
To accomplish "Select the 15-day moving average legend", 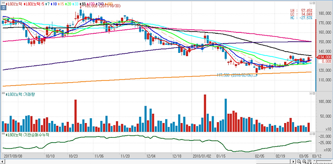I will (x=61, y=4).
